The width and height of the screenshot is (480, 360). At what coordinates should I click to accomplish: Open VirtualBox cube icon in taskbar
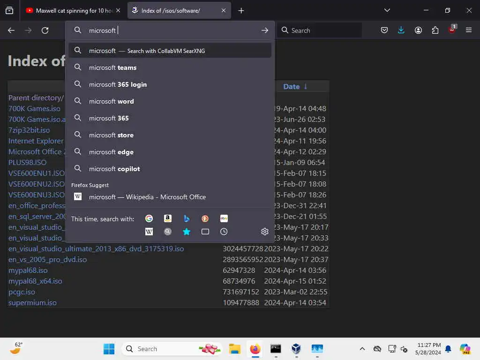pos(296,349)
